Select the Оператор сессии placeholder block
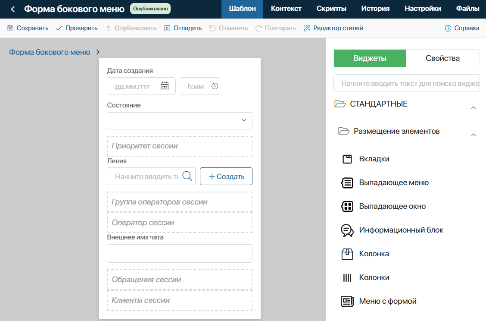 [x=180, y=223]
